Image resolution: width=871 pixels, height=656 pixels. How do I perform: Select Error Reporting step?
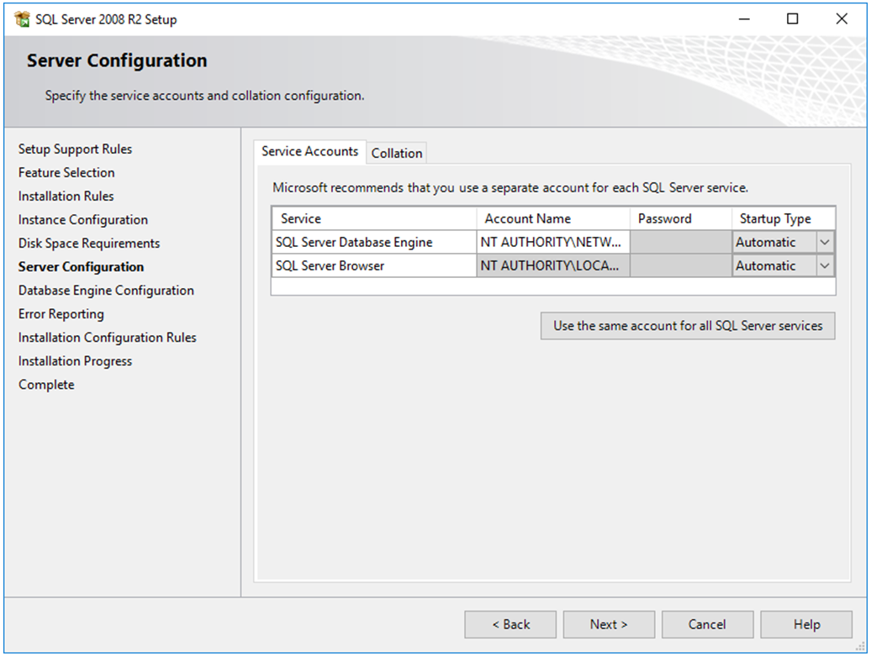click(61, 314)
